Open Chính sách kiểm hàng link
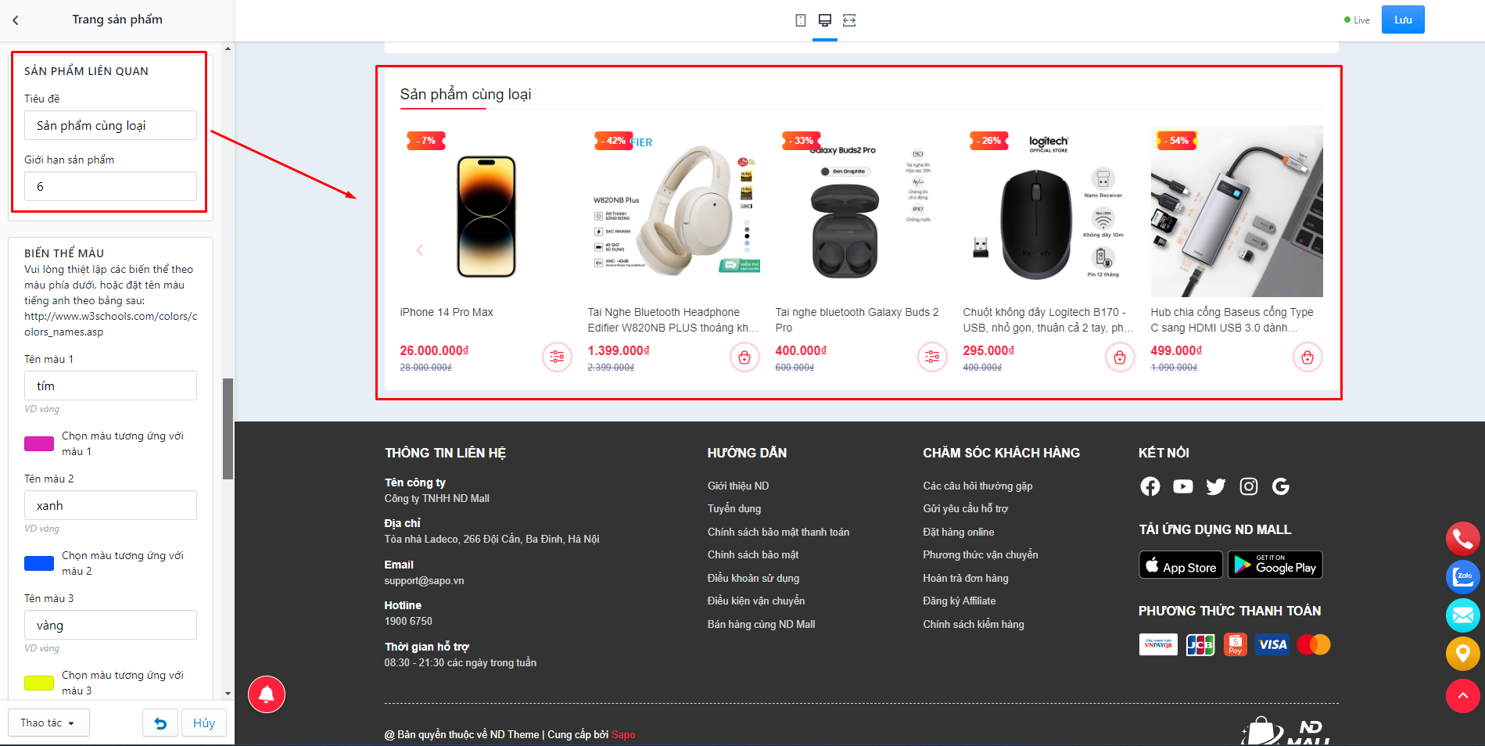 [x=974, y=624]
